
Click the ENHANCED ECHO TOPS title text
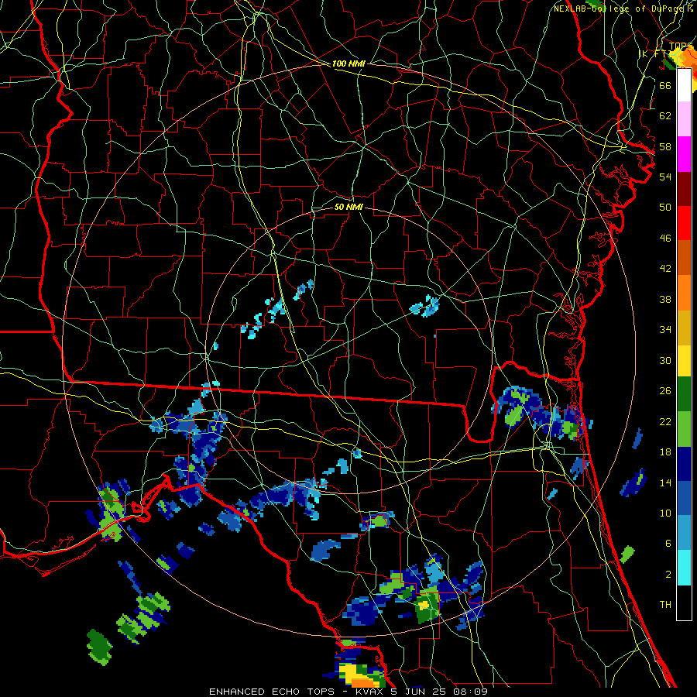coord(272,692)
